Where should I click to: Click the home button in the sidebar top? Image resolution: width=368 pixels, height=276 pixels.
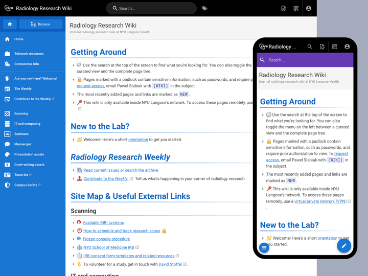click(x=10, y=24)
